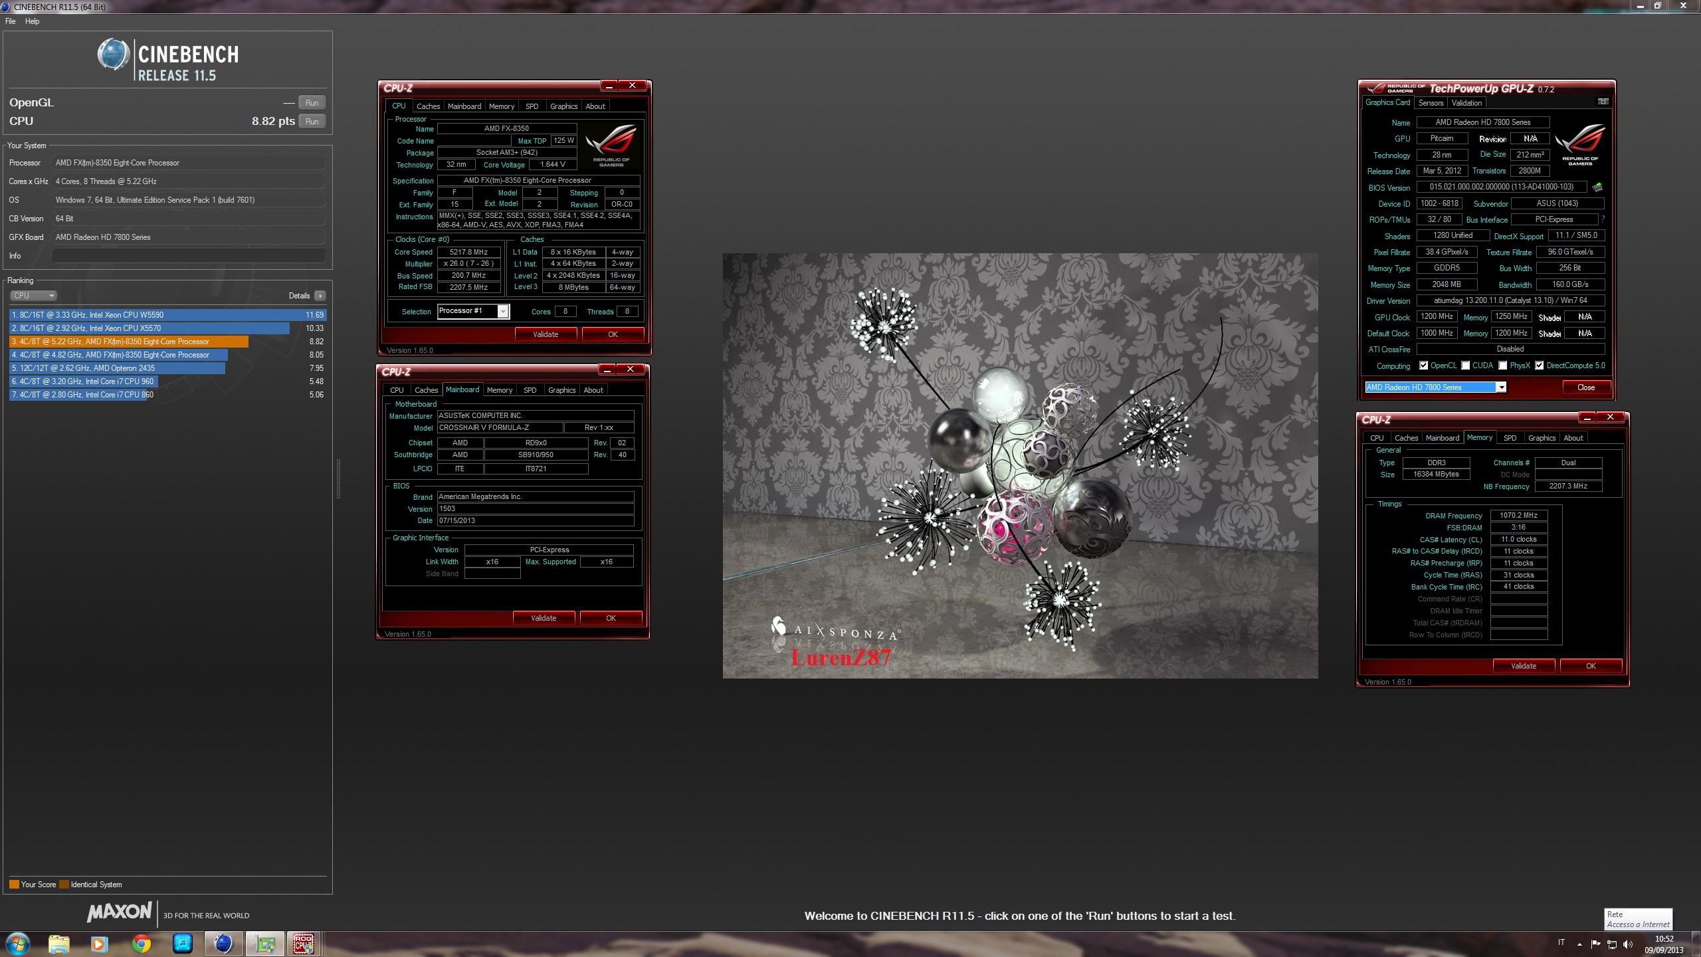Toggle the PhysX checkbox in GPU-Z
The width and height of the screenshot is (1701, 957).
(1502, 366)
